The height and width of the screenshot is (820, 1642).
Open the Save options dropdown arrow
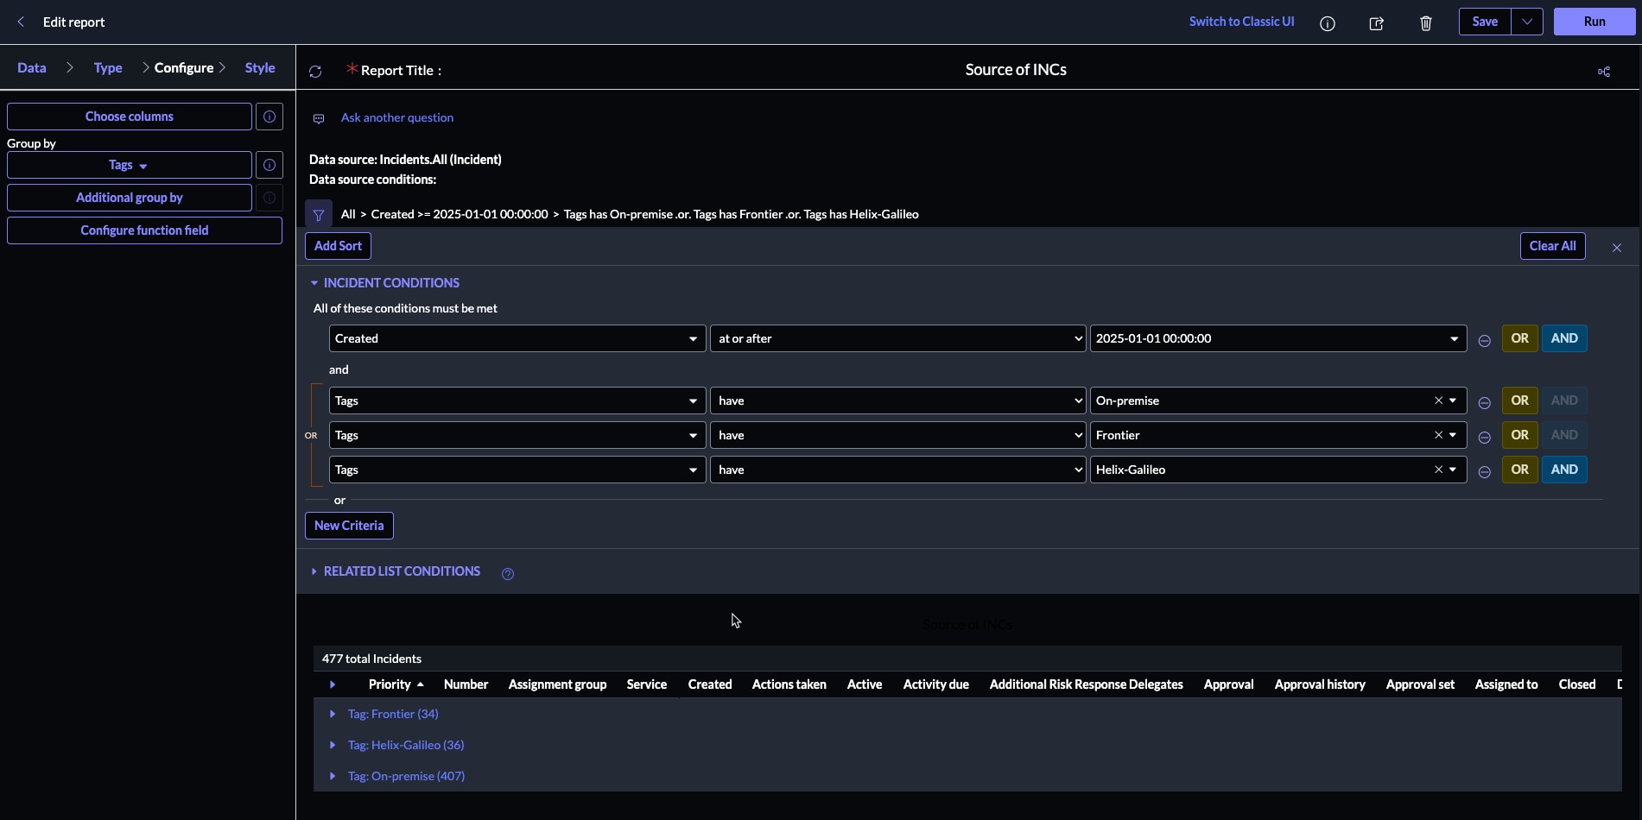[1526, 22]
